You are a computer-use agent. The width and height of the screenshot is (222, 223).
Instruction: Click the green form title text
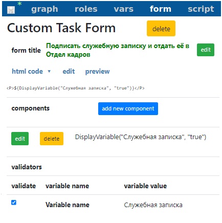tap(118, 50)
